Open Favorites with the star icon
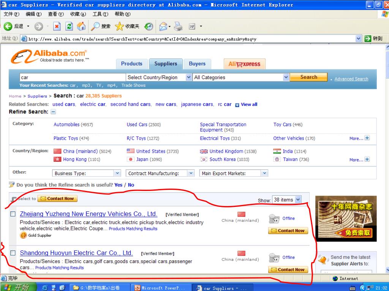Screen dimensions: 389x291 coord(119,26)
